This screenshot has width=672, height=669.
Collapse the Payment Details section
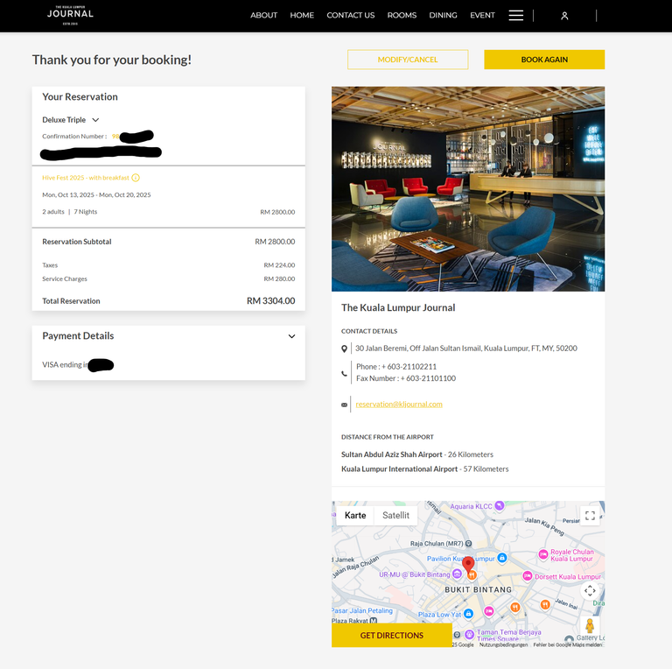[x=291, y=336]
